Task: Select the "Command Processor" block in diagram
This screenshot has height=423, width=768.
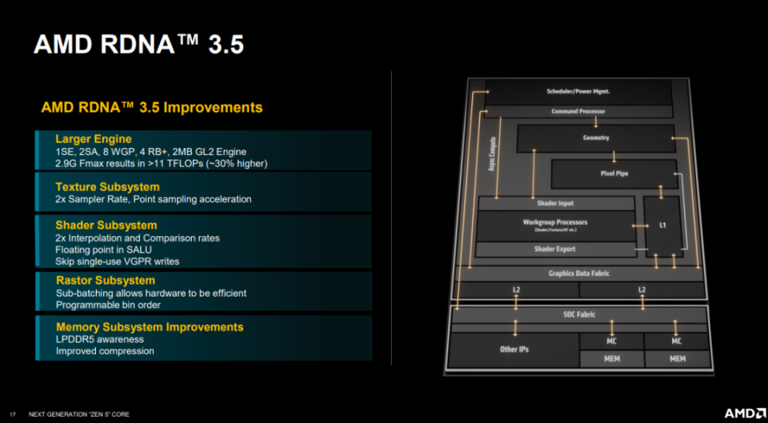Action: (x=578, y=112)
